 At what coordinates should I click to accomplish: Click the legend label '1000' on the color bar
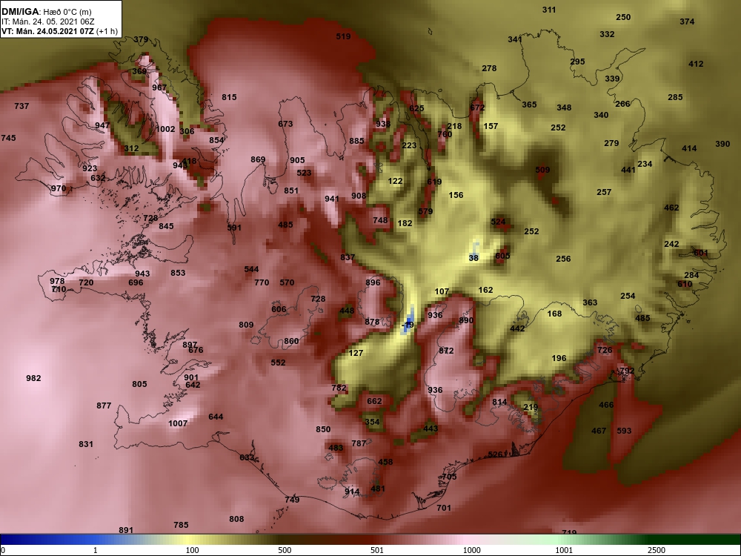[x=471, y=550]
